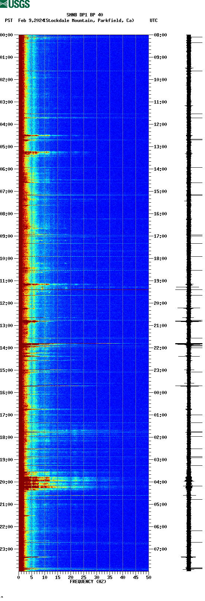Click the 03:00 PST time label
205x601 pixels.
point(7,102)
